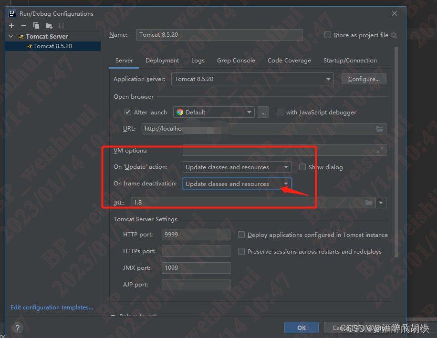This screenshot has width=437, height=338.
Task: Enable with JavaScript debugger
Action: click(280, 112)
